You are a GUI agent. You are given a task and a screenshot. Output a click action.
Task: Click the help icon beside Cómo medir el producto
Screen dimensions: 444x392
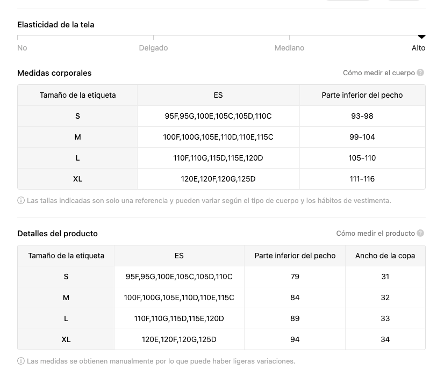click(x=420, y=233)
